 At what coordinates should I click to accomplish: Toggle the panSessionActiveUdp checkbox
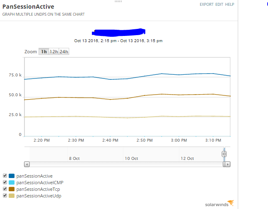click(x=5, y=195)
